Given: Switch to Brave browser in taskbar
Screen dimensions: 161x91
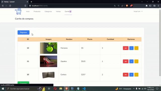Looking at the screenshot, I should point(66,89).
